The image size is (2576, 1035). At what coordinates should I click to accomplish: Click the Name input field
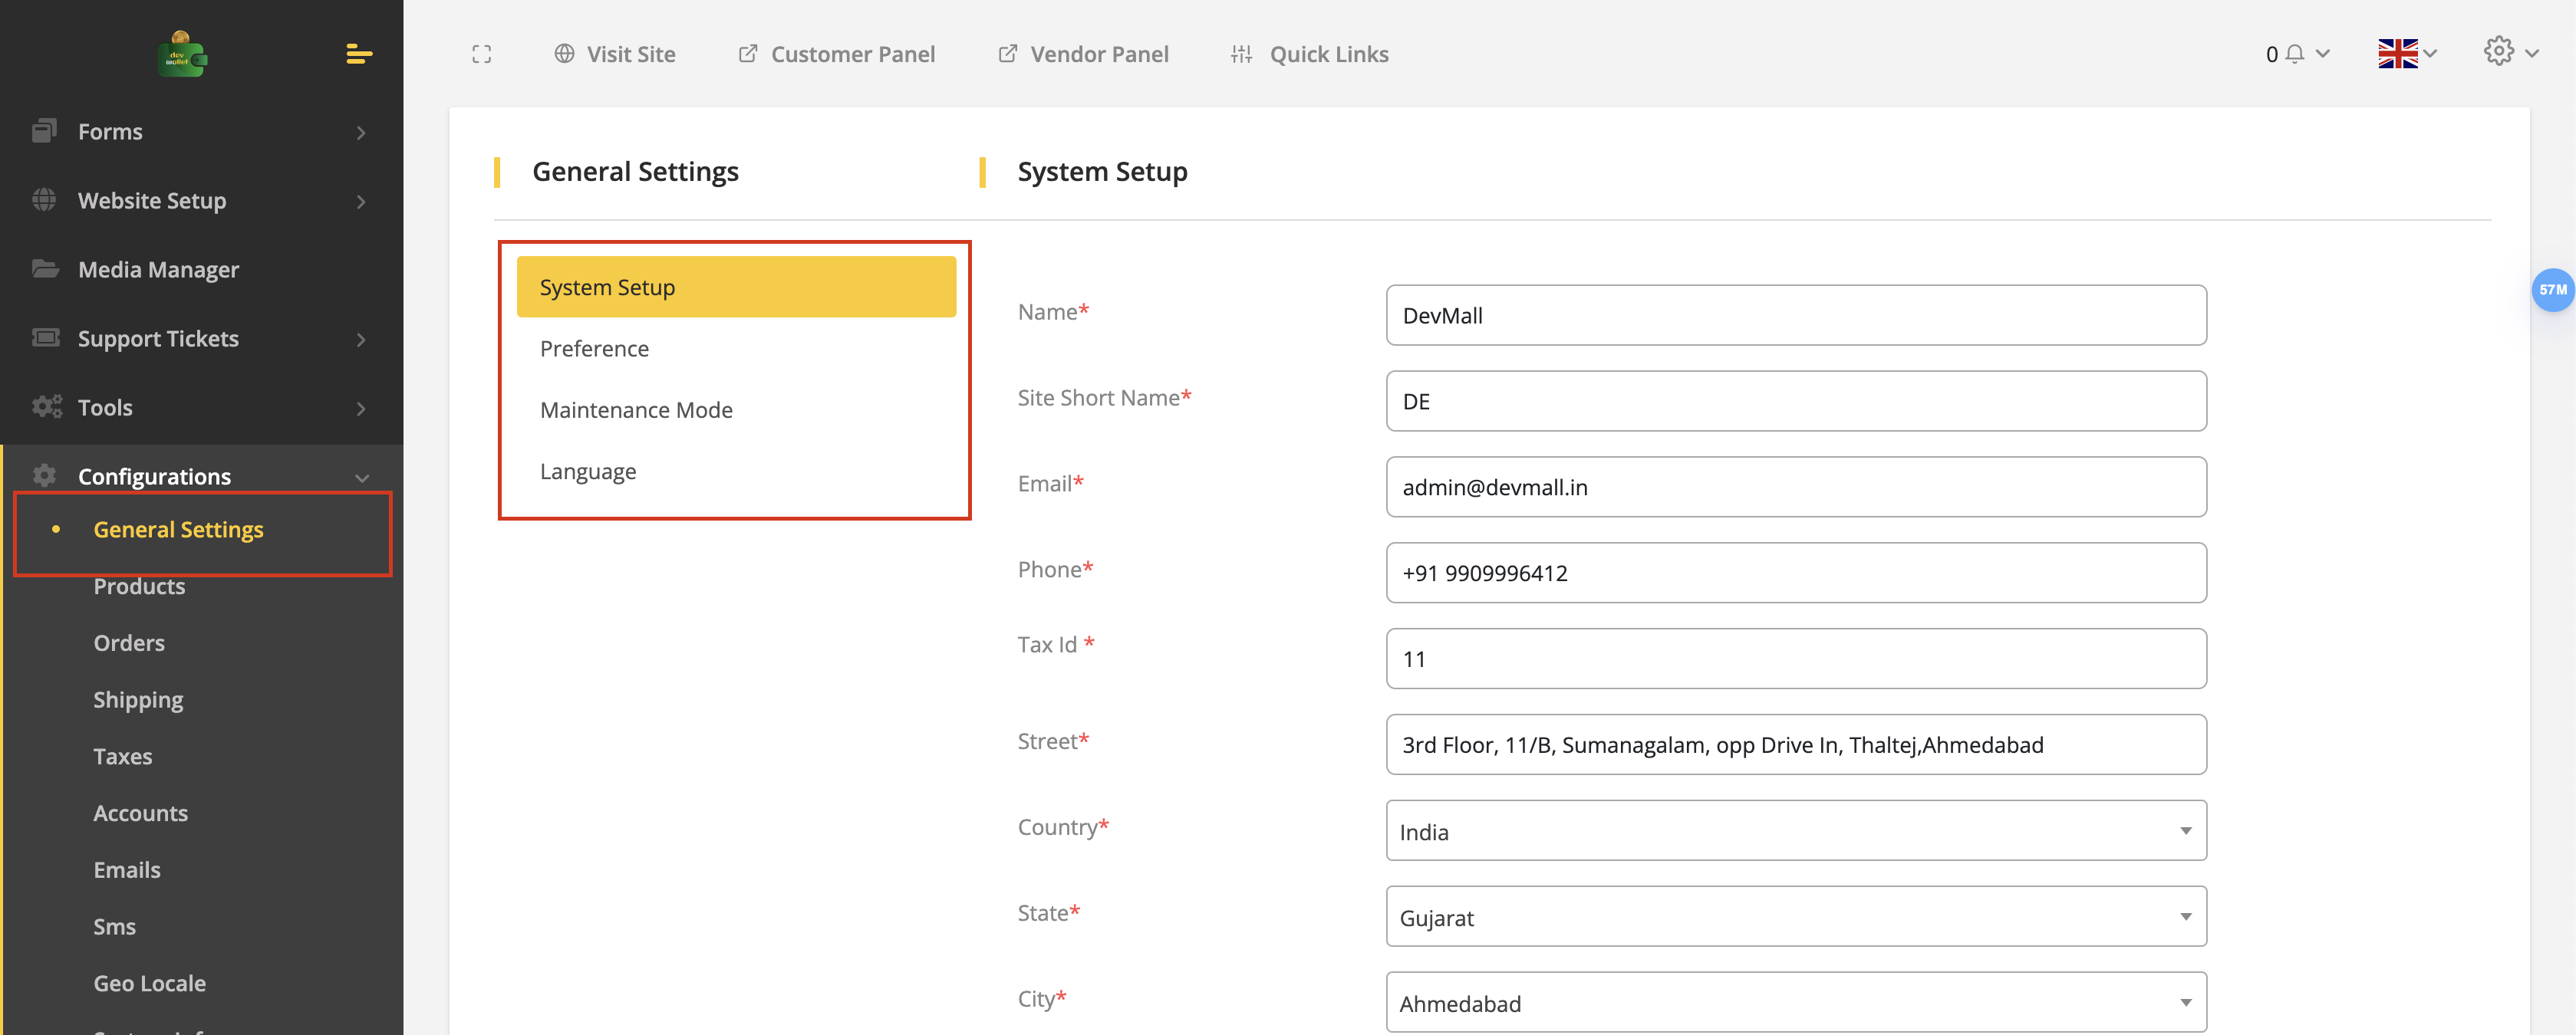[1795, 314]
